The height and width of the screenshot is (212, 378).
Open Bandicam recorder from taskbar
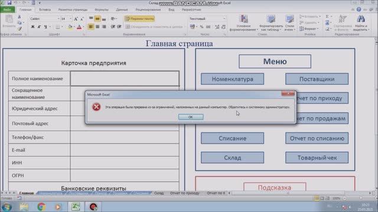[93, 207]
